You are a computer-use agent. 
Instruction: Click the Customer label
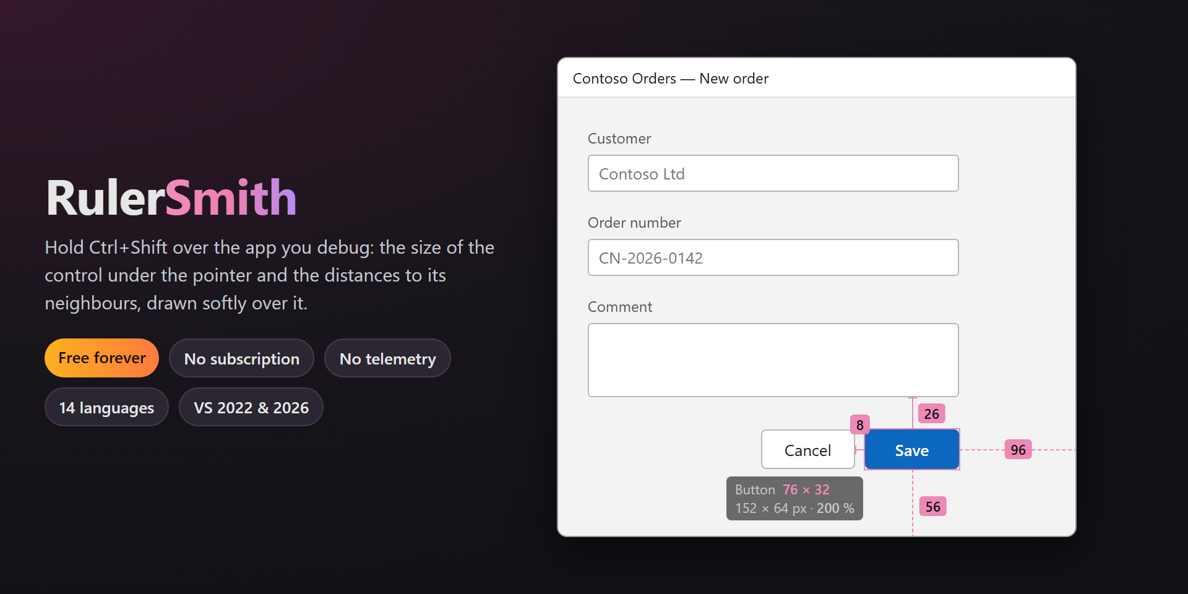(x=619, y=139)
